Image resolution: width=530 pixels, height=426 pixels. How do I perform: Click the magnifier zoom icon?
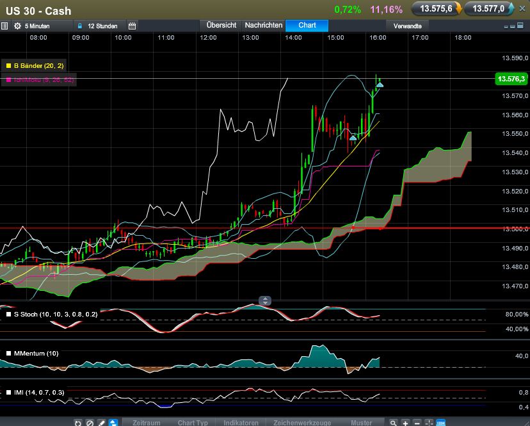click(393, 423)
